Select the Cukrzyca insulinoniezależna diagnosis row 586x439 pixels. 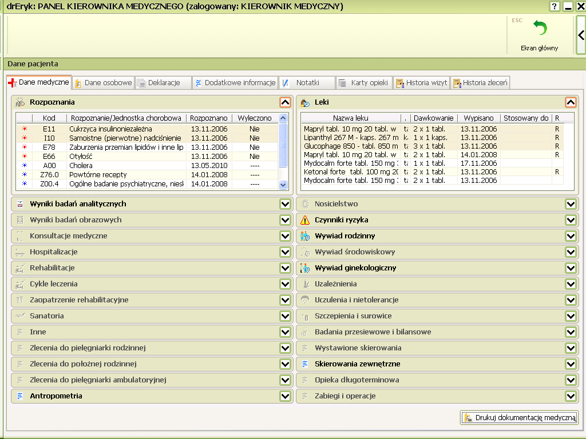[147, 129]
